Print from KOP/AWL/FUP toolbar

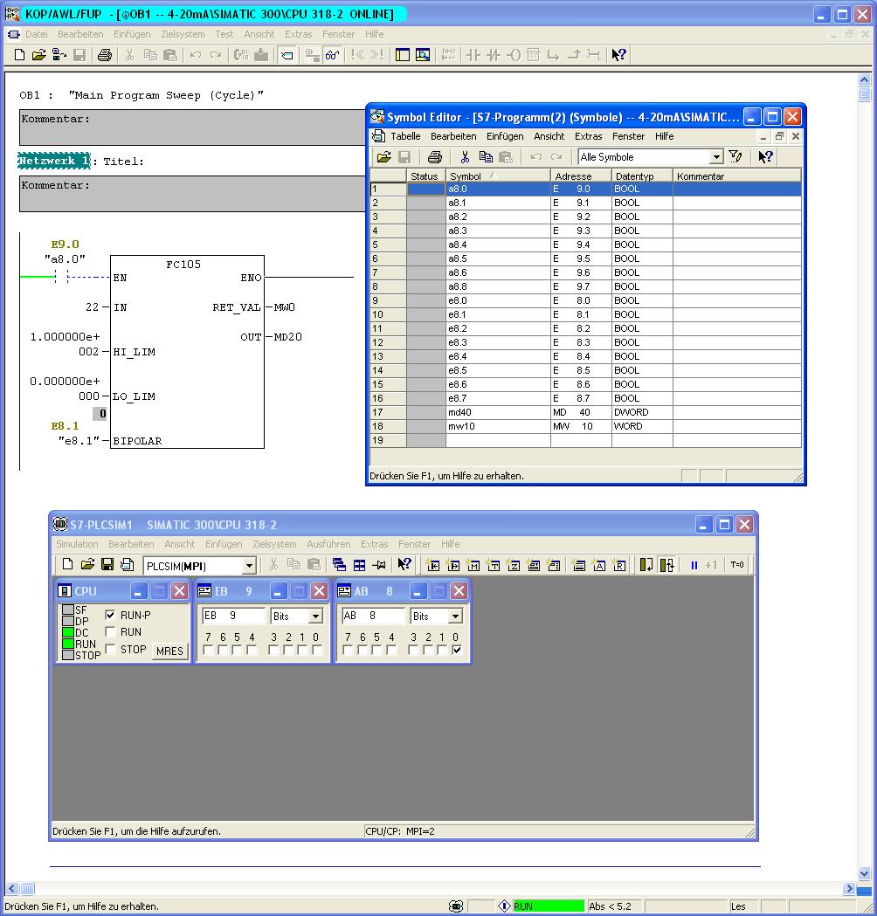(x=105, y=55)
